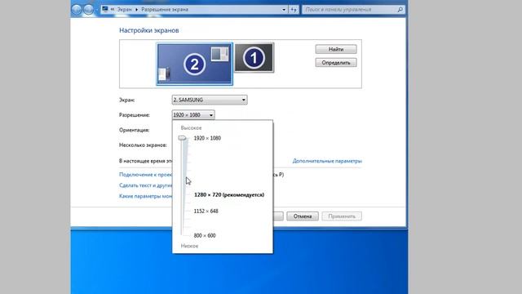Viewport: 522px width, 294px height.
Task: Click the Определить button
Action: coord(336,63)
